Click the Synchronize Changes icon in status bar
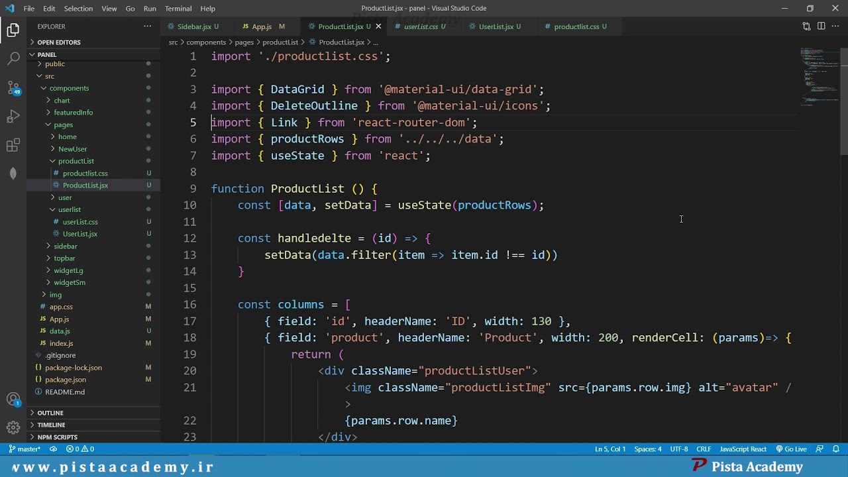Image resolution: width=848 pixels, height=477 pixels. 53,449
